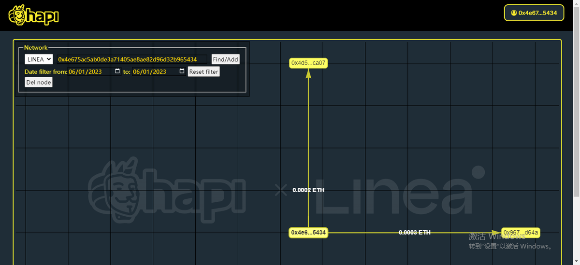Open the LINEA network dropdown

coord(39,59)
